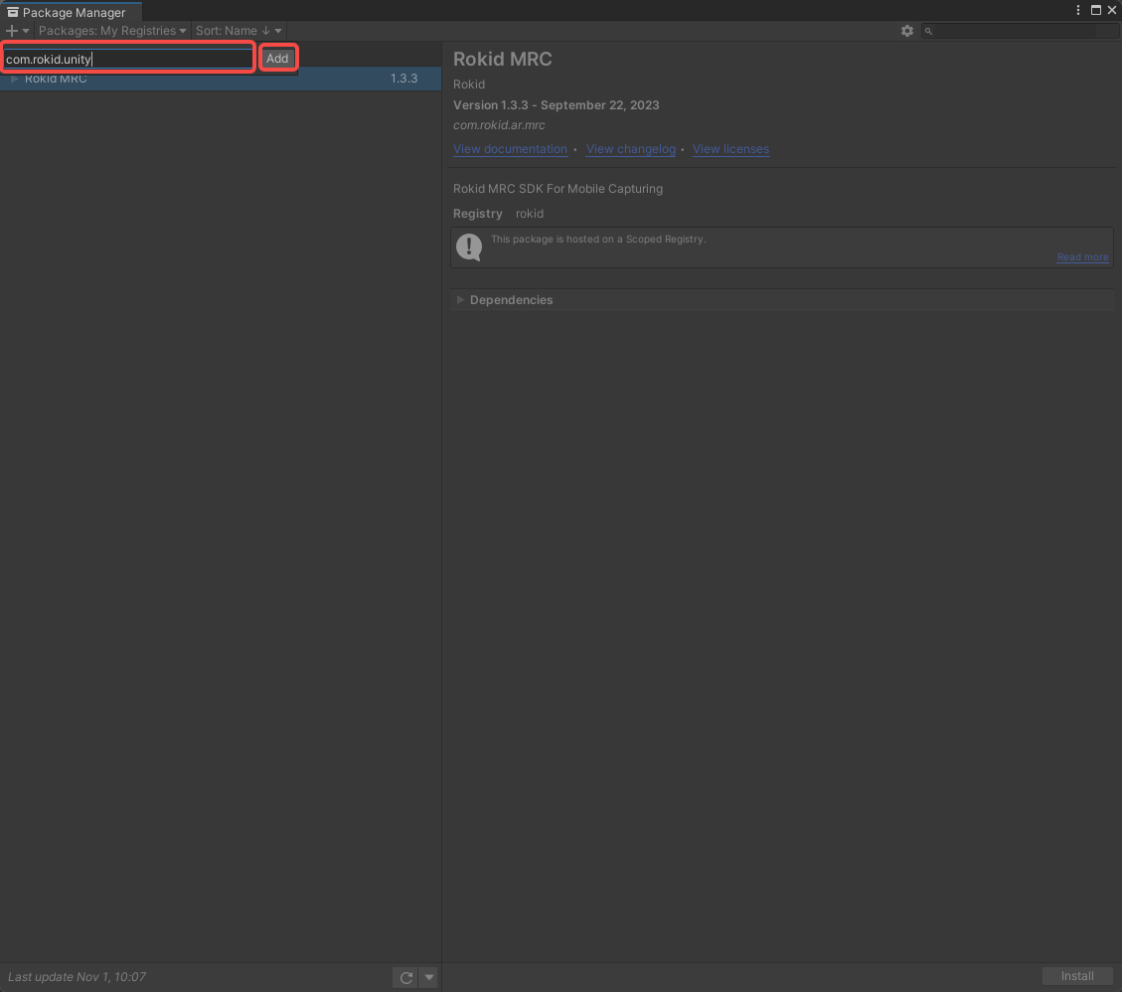Refresh the package list
Viewport: 1122px width, 992px height.
(405, 977)
